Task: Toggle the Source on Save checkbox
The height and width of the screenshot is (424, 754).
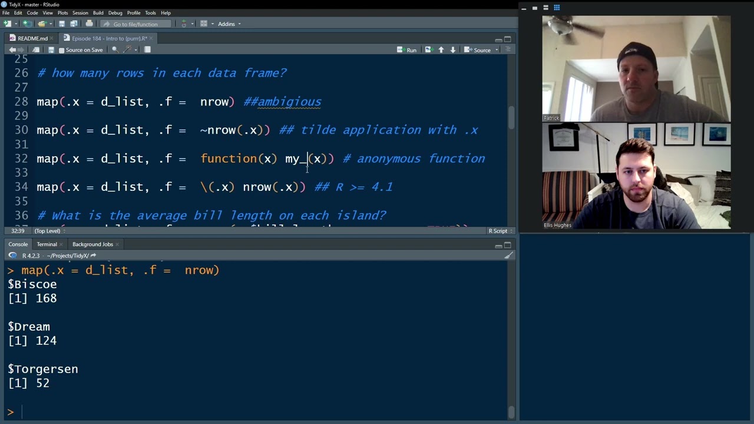Action: 61,50
